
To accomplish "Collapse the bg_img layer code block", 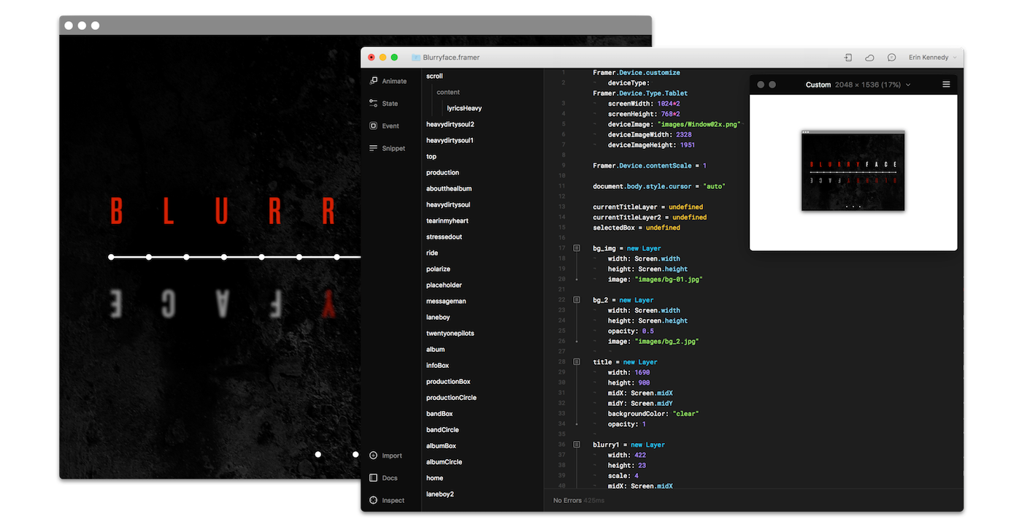I will pos(577,248).
